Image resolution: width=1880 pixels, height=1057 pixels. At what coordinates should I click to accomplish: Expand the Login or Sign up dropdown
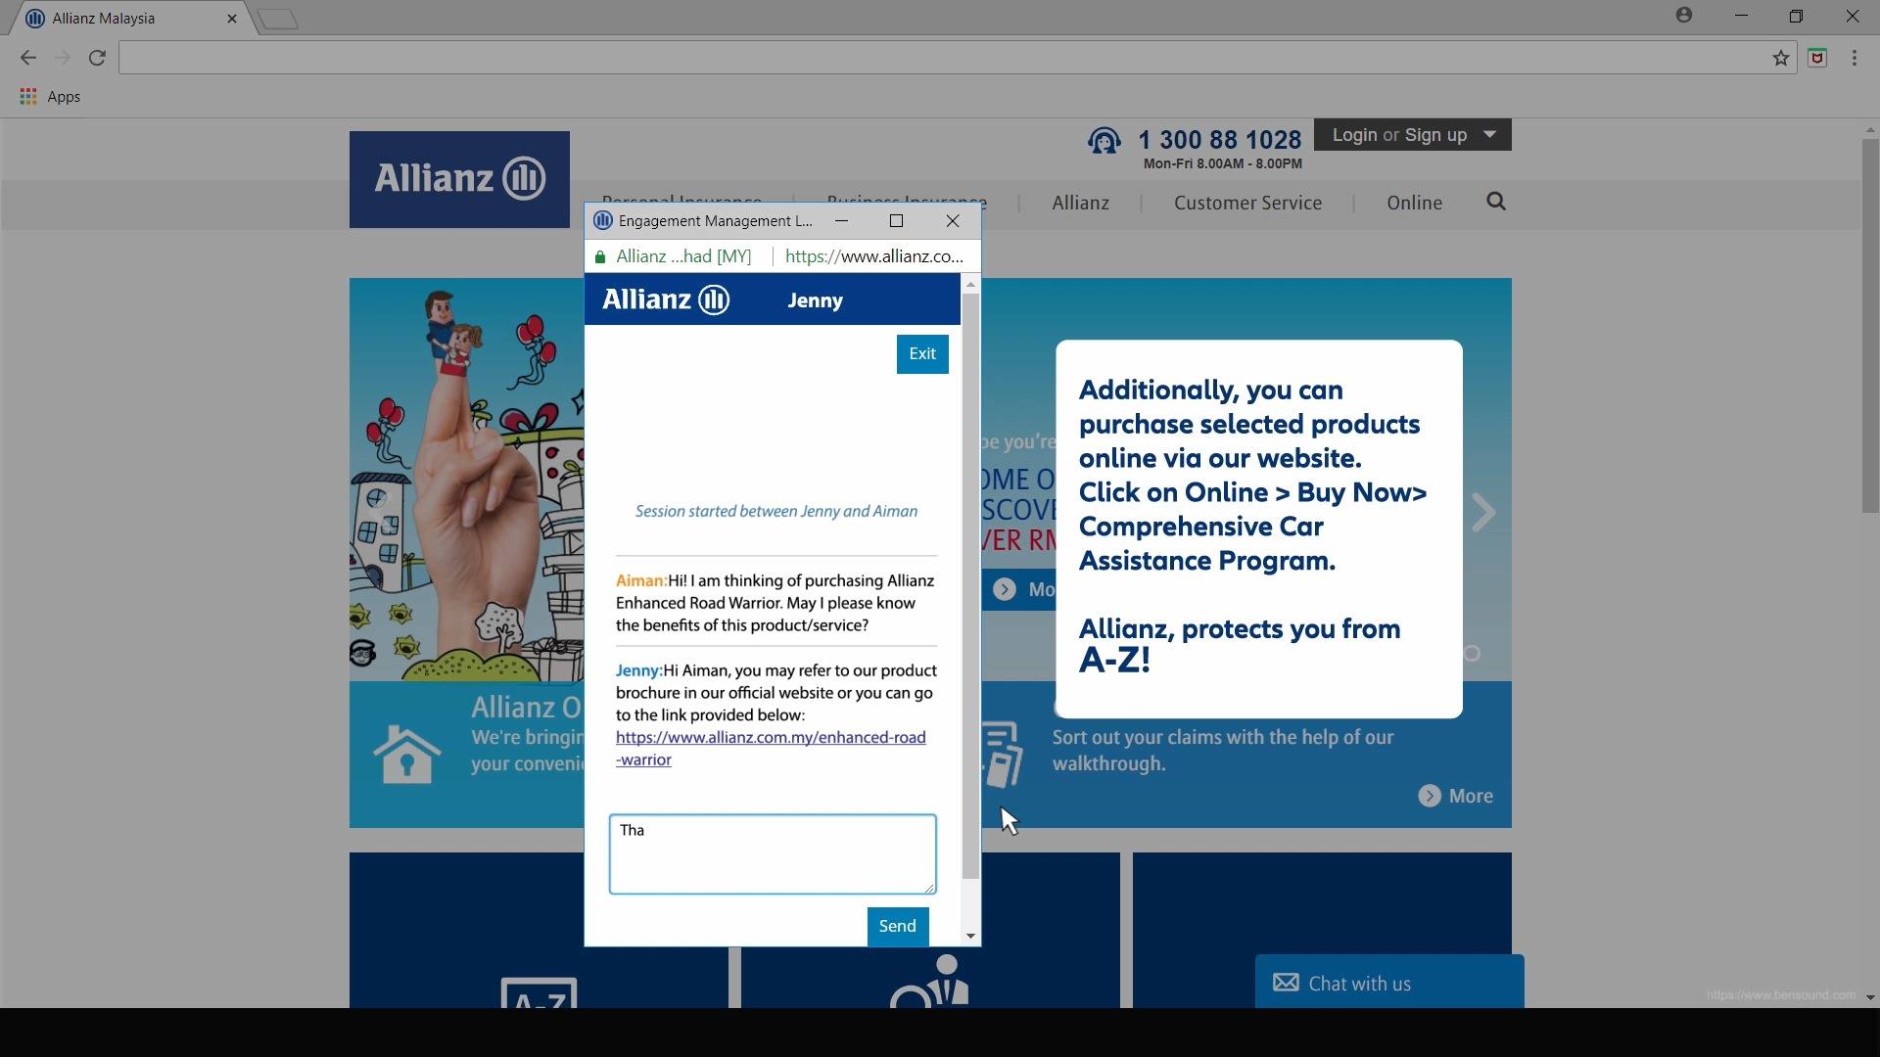click(x=1412, y=135)
